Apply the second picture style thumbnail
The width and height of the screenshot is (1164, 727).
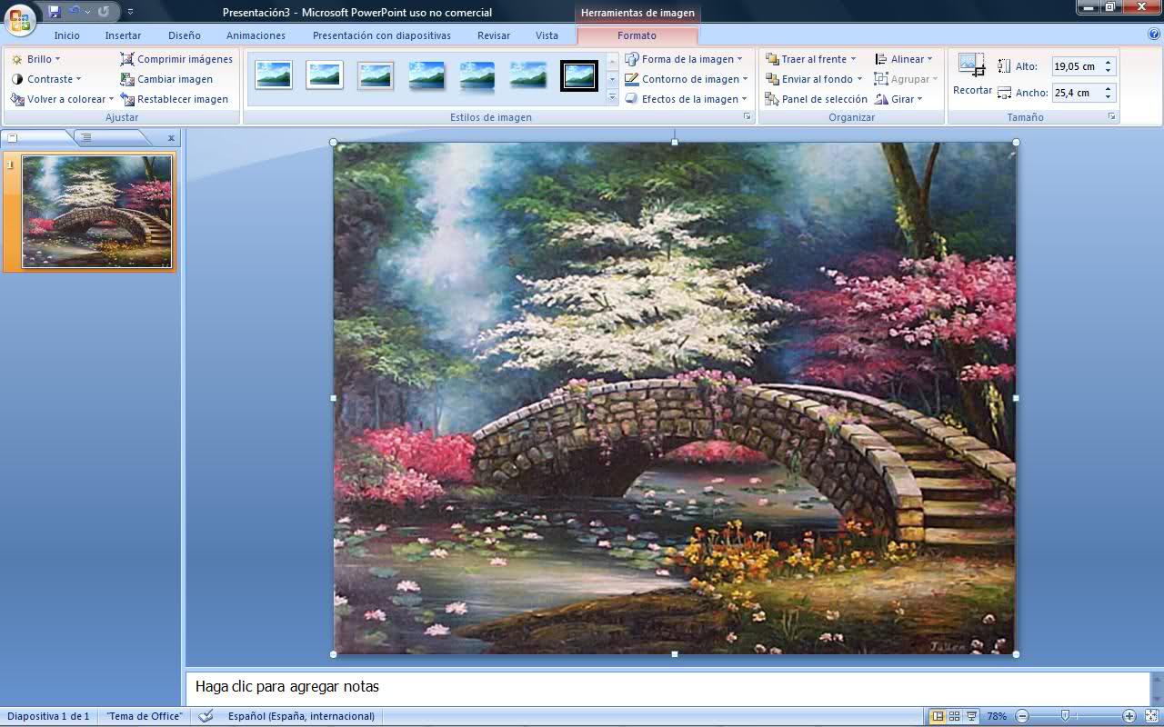(325, 75)
